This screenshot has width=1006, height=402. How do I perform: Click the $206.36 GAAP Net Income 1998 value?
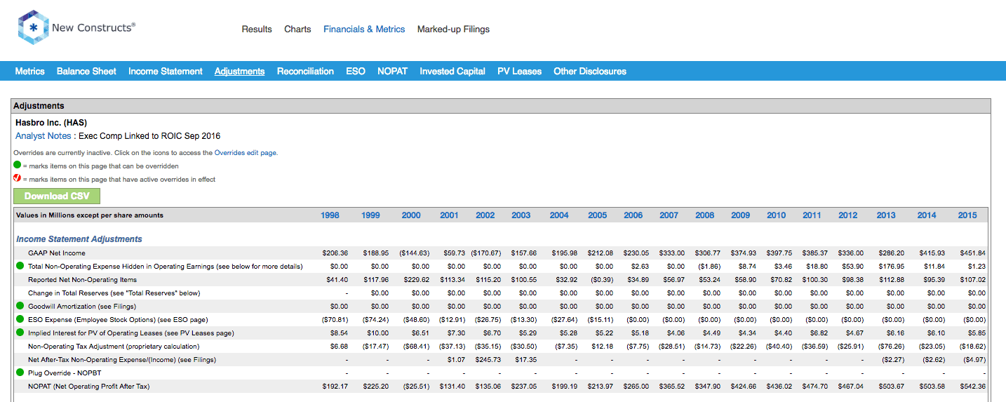(335, 253)
